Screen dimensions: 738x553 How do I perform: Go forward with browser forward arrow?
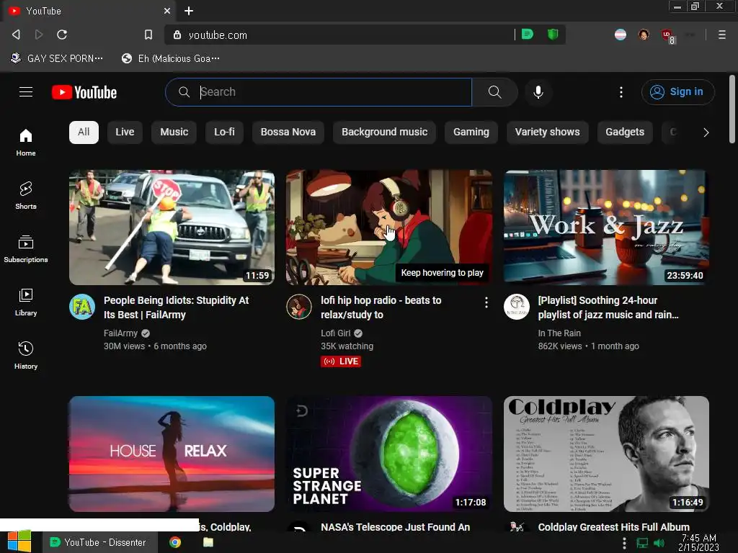(x=39, y=35)
